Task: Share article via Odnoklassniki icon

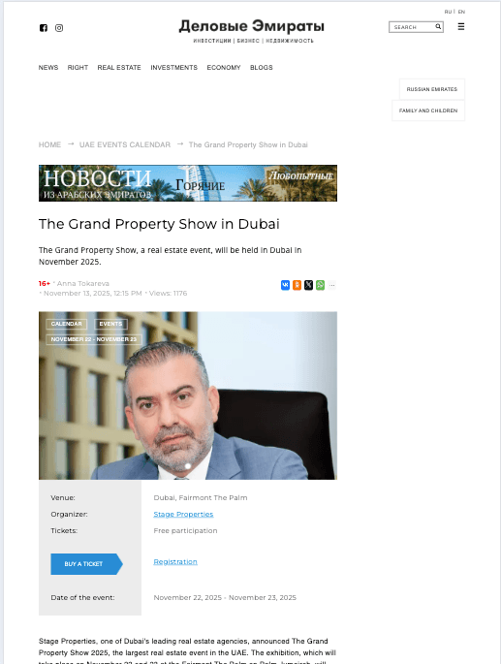Action: click(297, 285)
